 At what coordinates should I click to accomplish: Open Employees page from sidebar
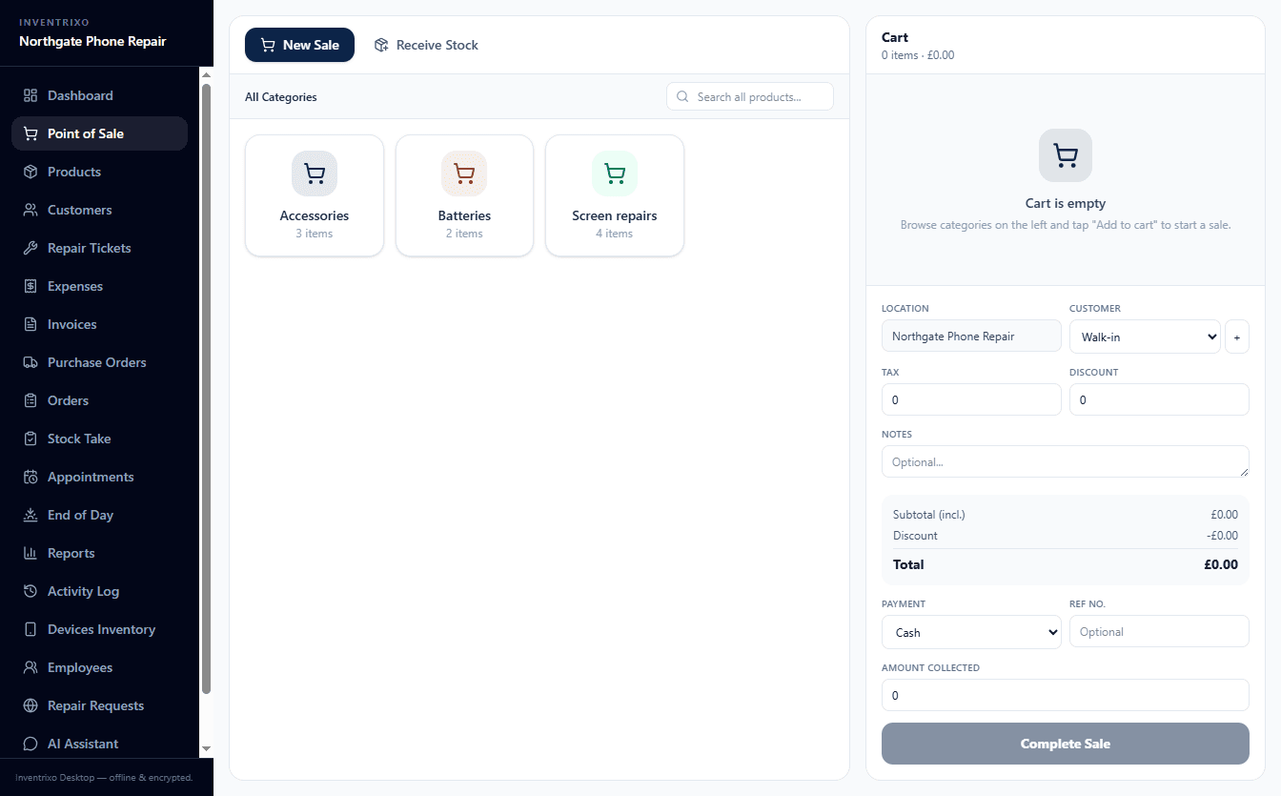(99, 667)
